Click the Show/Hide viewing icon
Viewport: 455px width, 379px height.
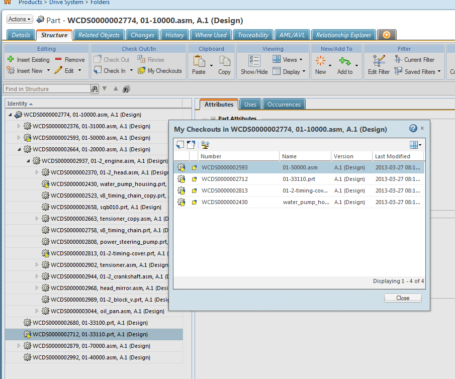tap(254, 61)
